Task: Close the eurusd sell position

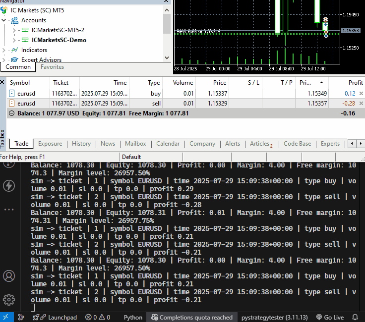Action: tap(361, 104)
